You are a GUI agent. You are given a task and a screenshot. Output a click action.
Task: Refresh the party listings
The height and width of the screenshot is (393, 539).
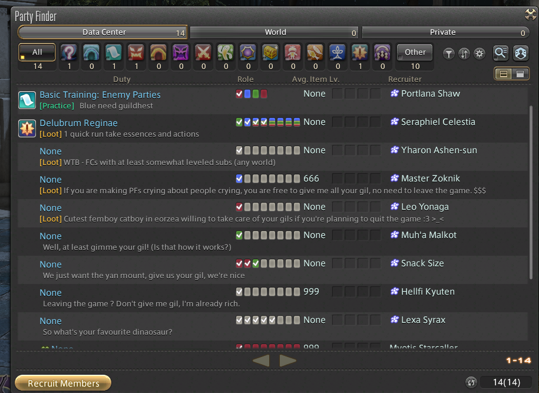point(471,382)
